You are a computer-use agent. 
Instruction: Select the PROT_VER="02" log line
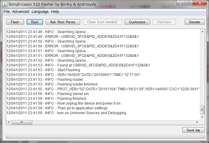103,89
